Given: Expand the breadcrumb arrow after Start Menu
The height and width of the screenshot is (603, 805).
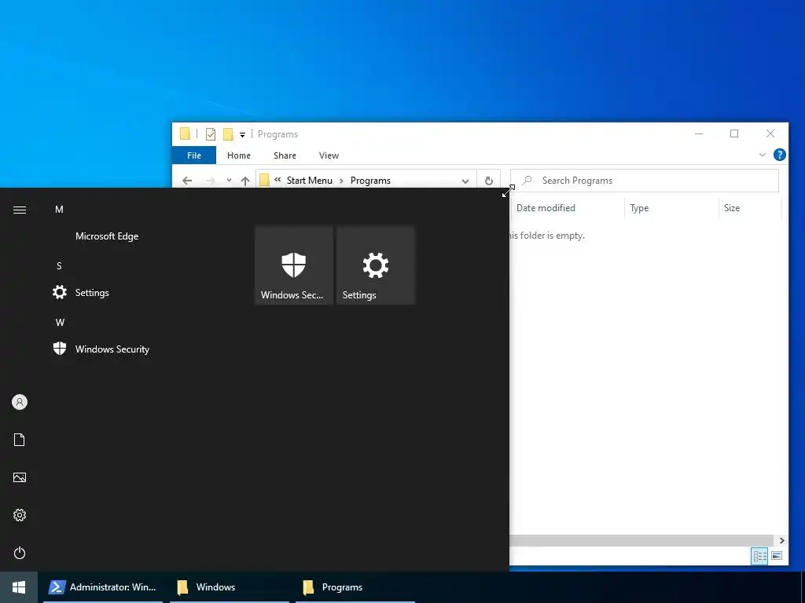Looking at the screenshot, I should (341, 181).
